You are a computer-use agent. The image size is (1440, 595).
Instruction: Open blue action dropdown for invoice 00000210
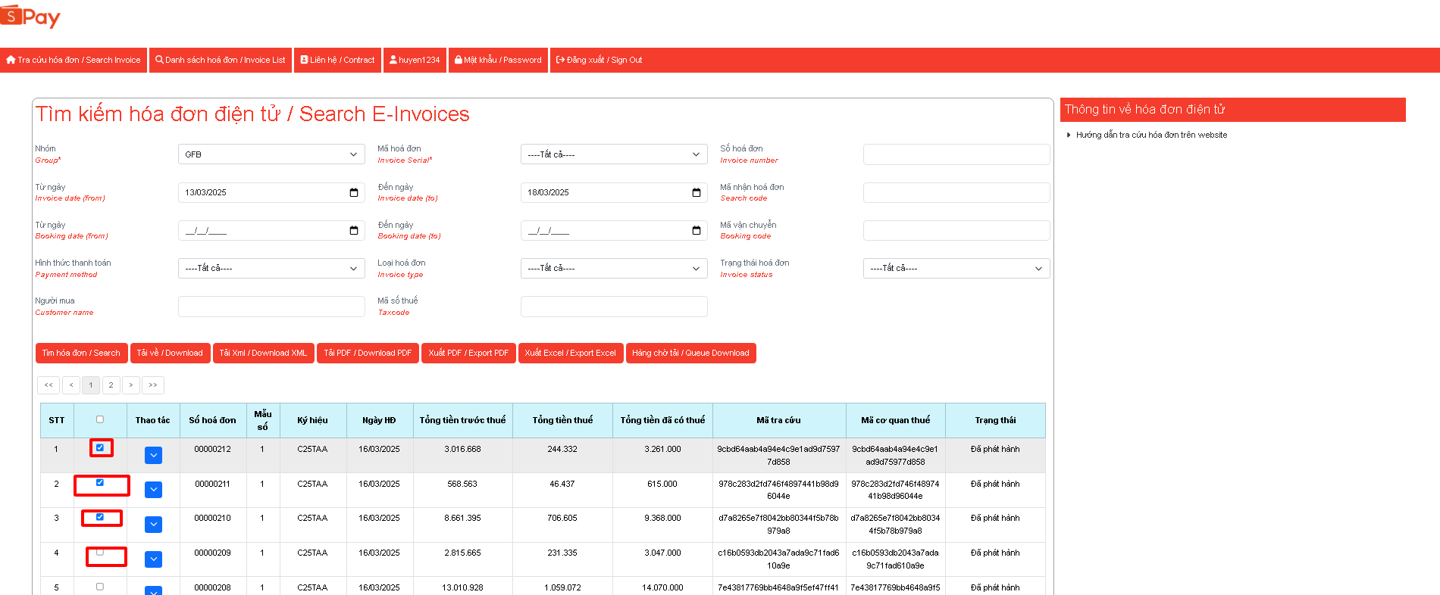coord(153,525)
